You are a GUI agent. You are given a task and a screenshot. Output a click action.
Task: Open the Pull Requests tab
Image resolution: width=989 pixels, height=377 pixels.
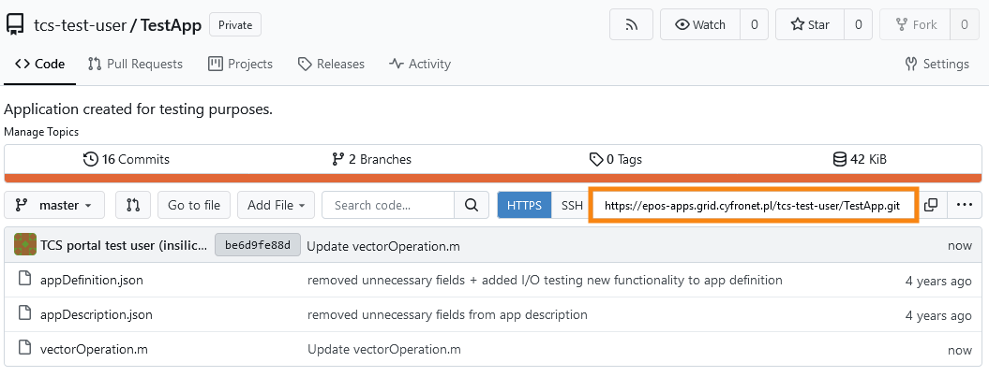[136, 64]
